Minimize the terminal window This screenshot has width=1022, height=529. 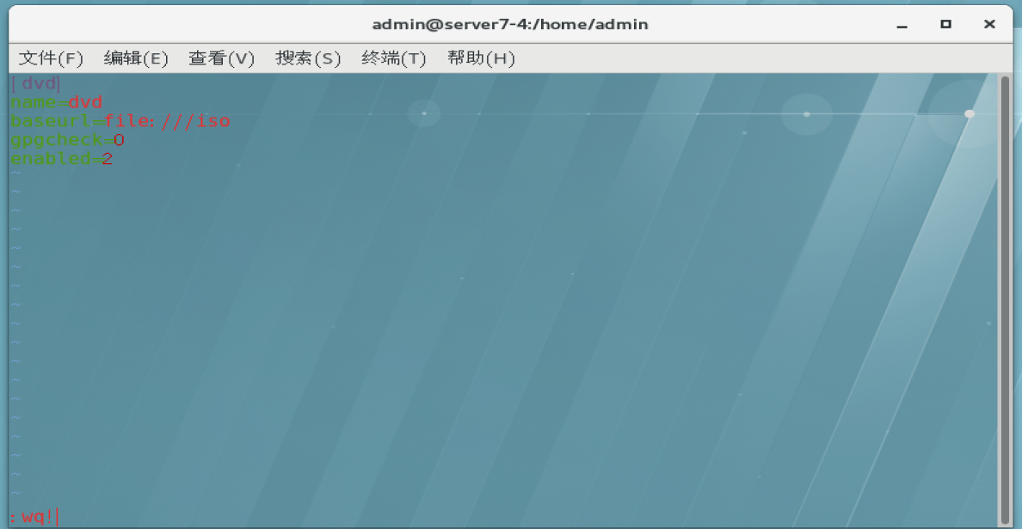point(902,25)
